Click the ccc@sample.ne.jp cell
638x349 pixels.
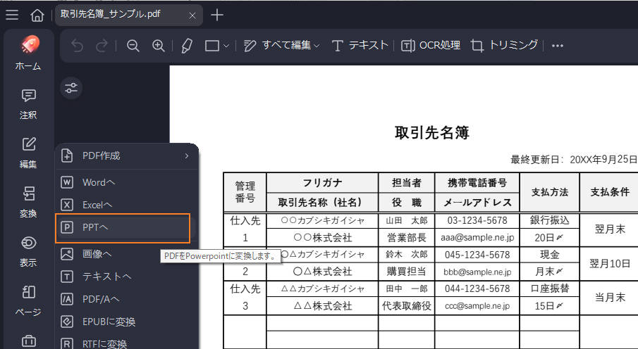click(477, 306)
